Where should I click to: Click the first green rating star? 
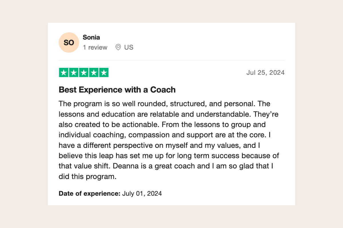click(64, 73)
